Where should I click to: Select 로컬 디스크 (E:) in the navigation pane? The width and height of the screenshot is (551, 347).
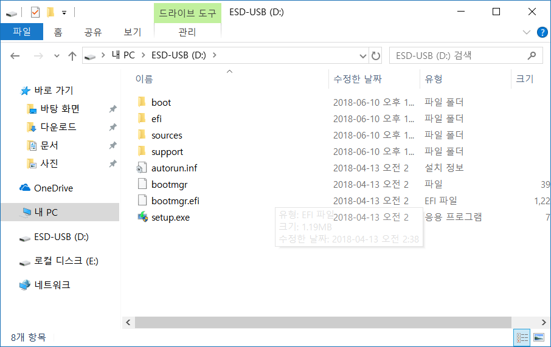[x=66, y=261]
